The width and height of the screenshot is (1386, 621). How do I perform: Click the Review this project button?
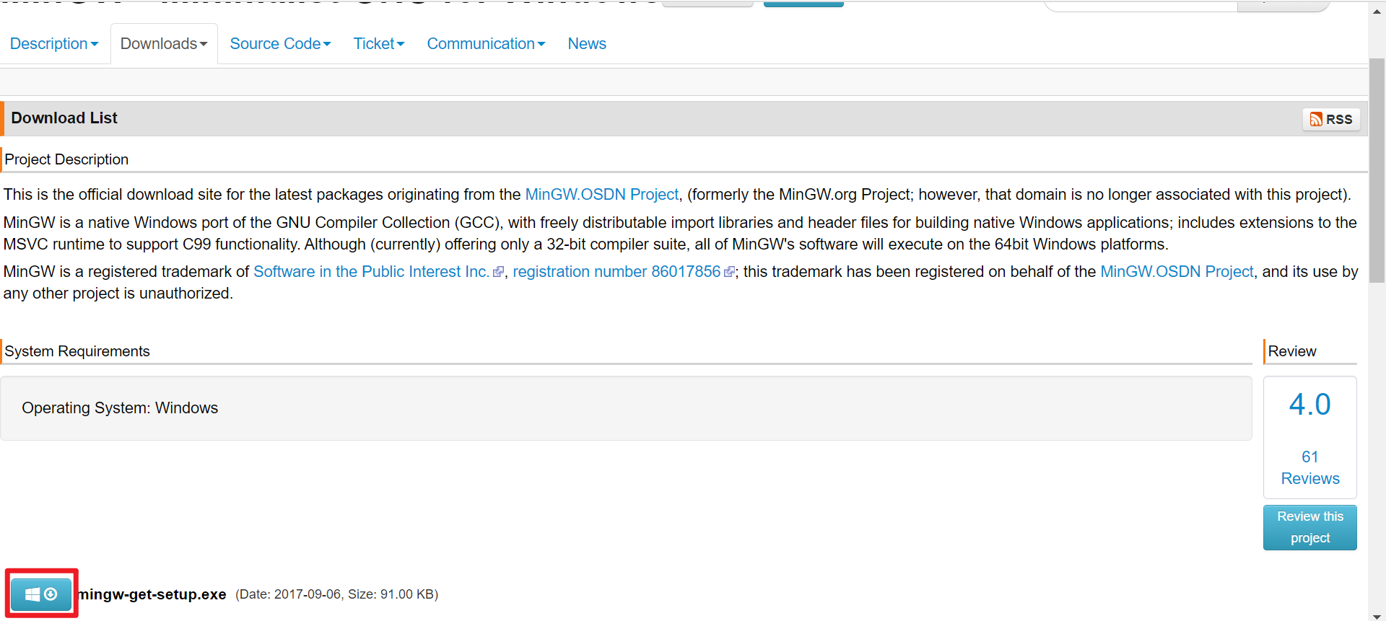tap(1310, 527)
